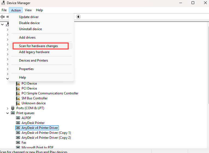Image resolution: width=209 pixels, height=153 pixels.
Task: Maximize the Device Manager window
Action: (193, 3)
